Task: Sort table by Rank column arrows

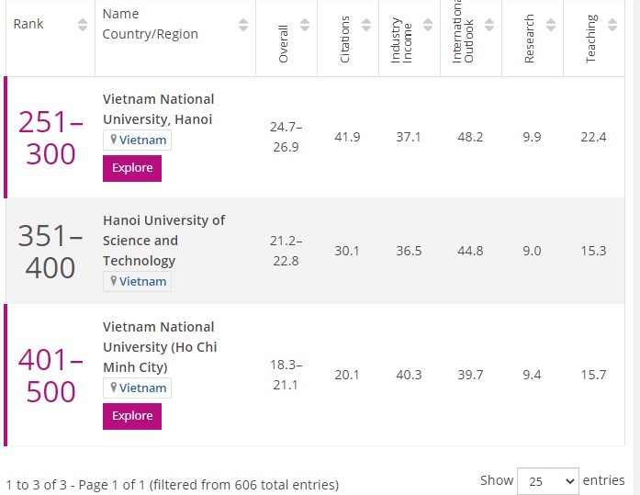Action: pyautogui.click(x=83, y=24)
